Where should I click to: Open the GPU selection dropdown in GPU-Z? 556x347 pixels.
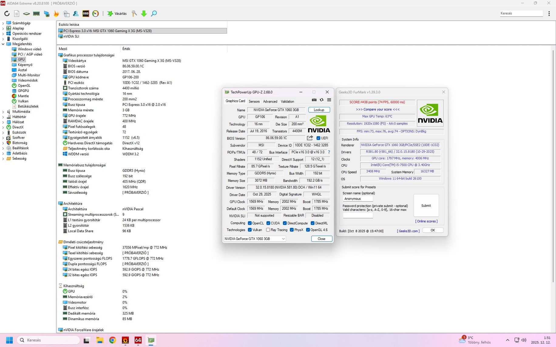click(x=255, y=239)
